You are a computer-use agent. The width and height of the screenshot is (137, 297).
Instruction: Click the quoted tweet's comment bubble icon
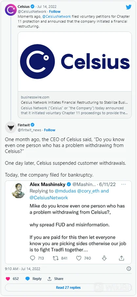point(33,258)
